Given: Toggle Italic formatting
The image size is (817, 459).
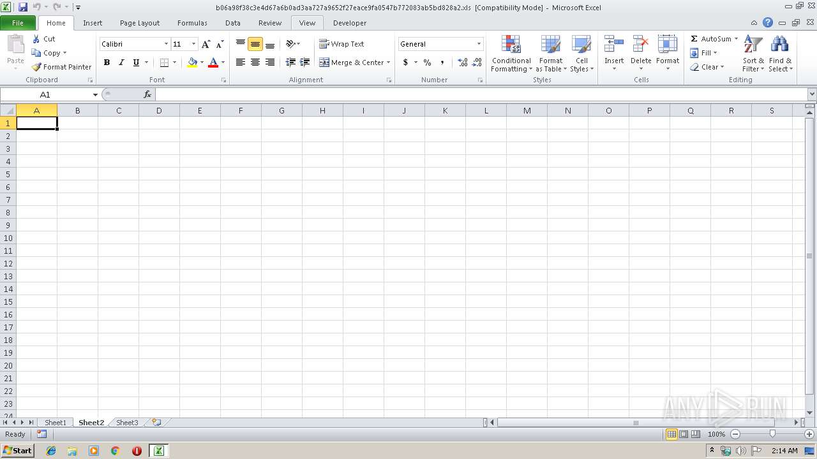Looking at the screenshot, I should 121,62.
